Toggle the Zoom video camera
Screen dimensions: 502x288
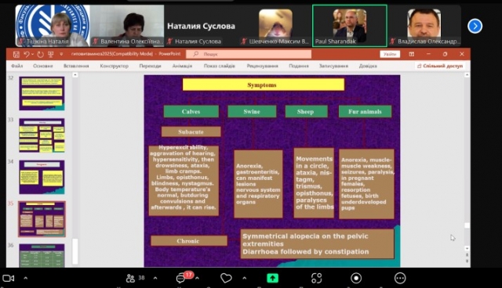click(x=9, y=278)
